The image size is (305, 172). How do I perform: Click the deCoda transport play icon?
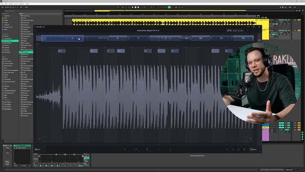click(147, 150)
